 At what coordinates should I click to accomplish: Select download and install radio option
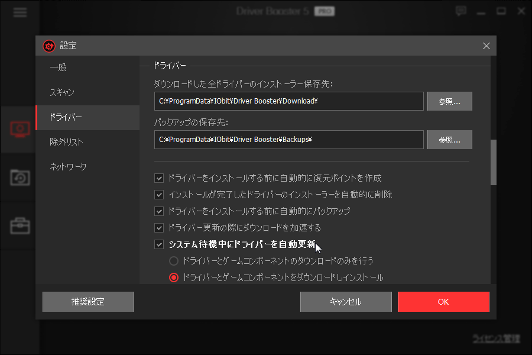[174, 277]
